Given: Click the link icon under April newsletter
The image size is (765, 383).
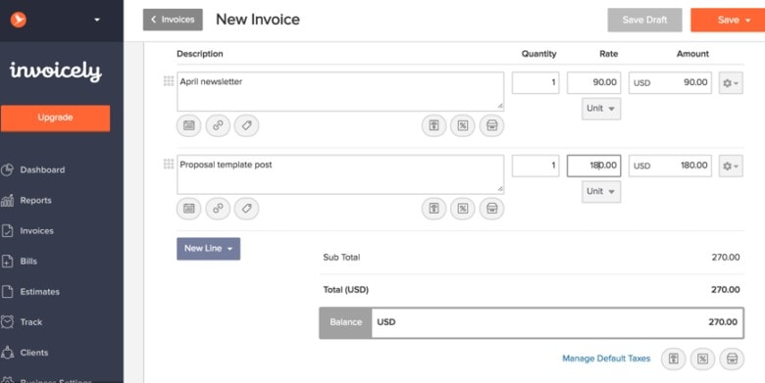Looking at the screenshot, I should [x=218, y=125].
